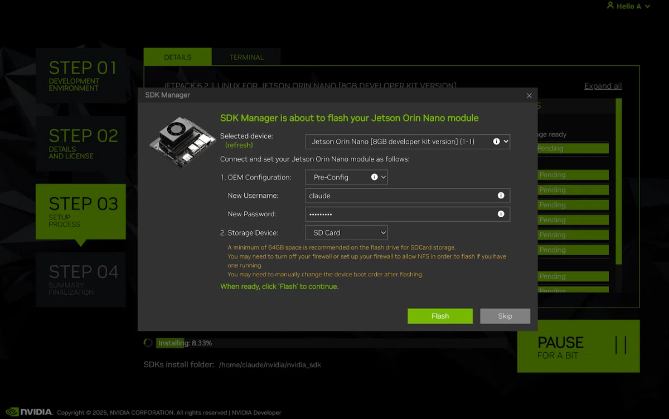Click the Jetson Orin Nano board thumbnail
669x419 pixels.
coord(182,141)
